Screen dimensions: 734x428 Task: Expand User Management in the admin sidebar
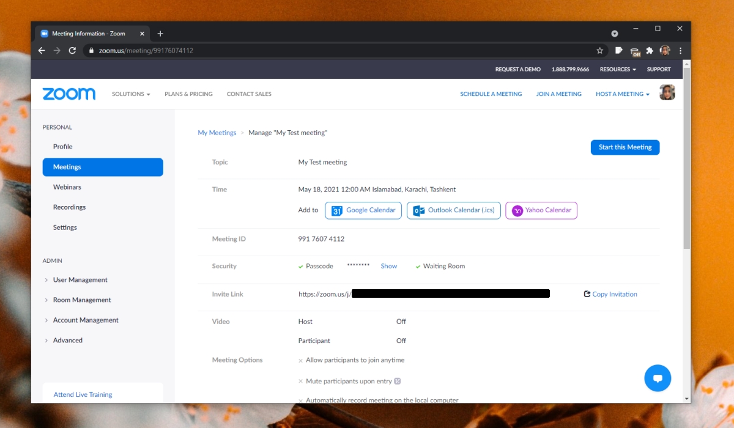[x=80, y=280]
